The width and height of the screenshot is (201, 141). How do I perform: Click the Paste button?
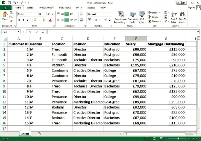[5, 16]
